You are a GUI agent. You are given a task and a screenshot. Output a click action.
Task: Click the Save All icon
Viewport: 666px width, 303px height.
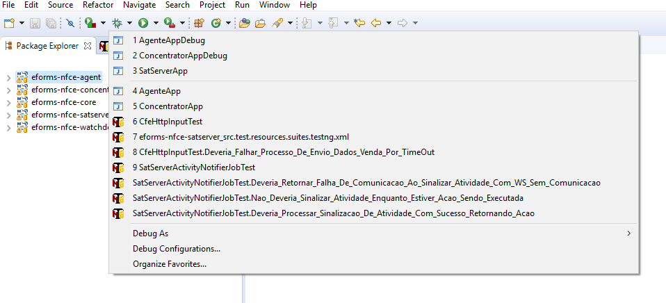click(51, 23)
